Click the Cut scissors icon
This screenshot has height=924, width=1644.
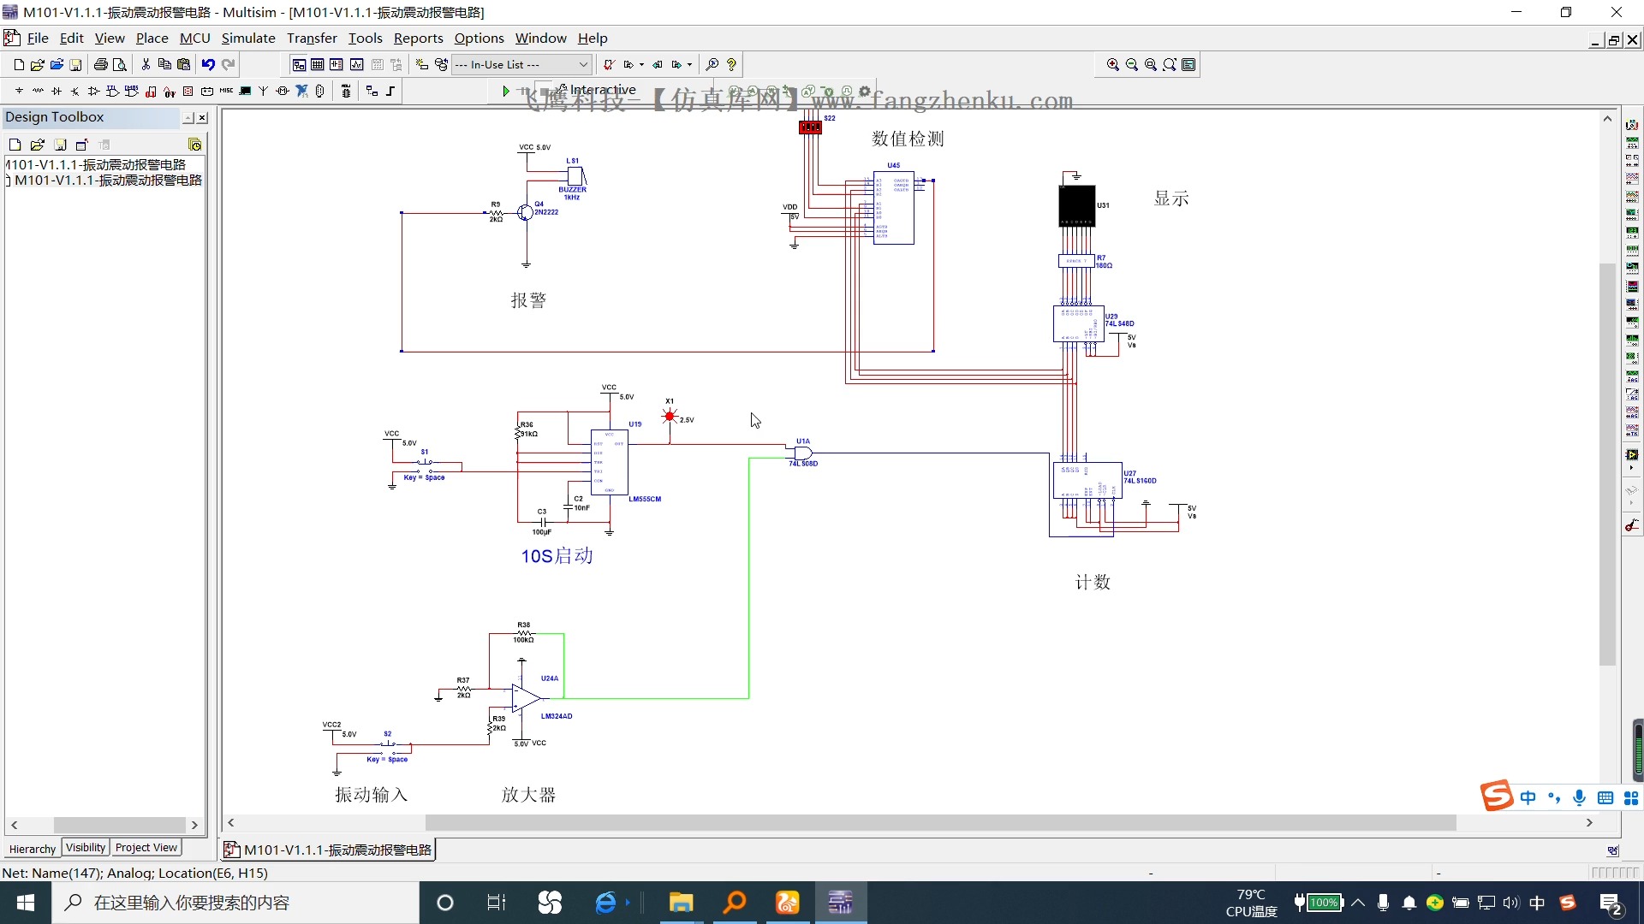146,64
